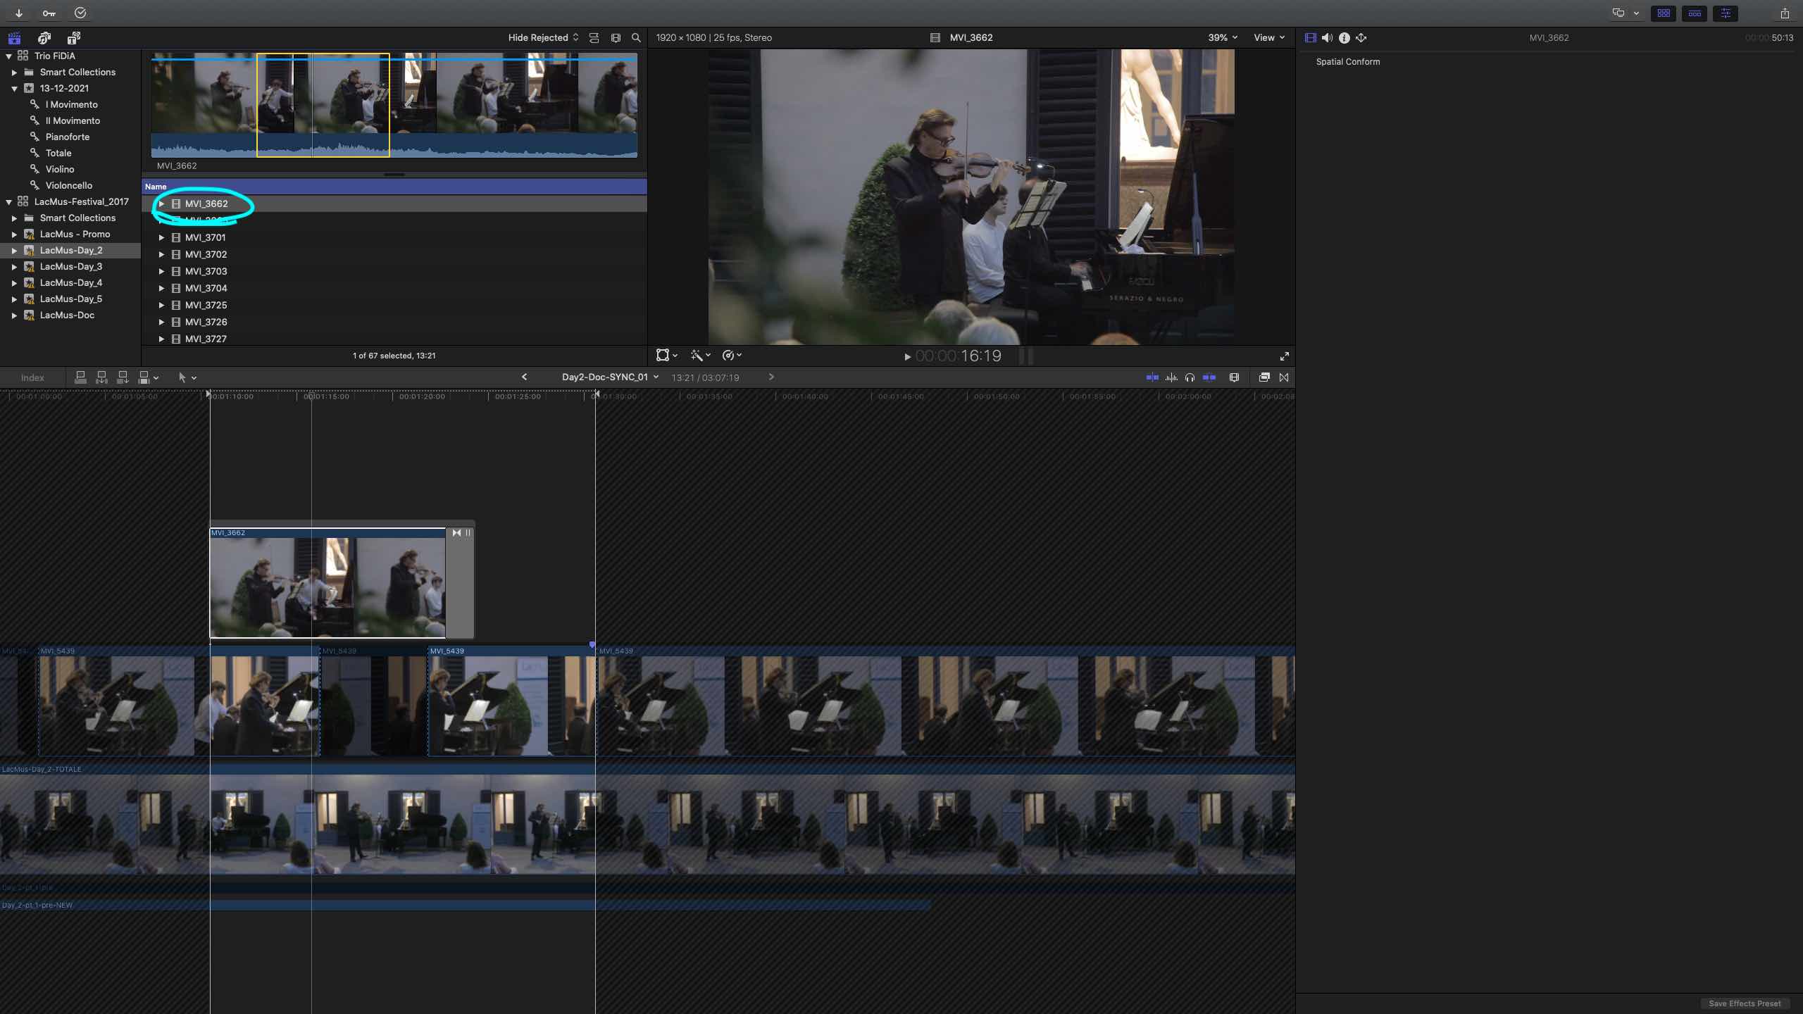Screen dimensions: 1803x1014
Task: Play the clip in the viewer
Action: click(907, 357)
